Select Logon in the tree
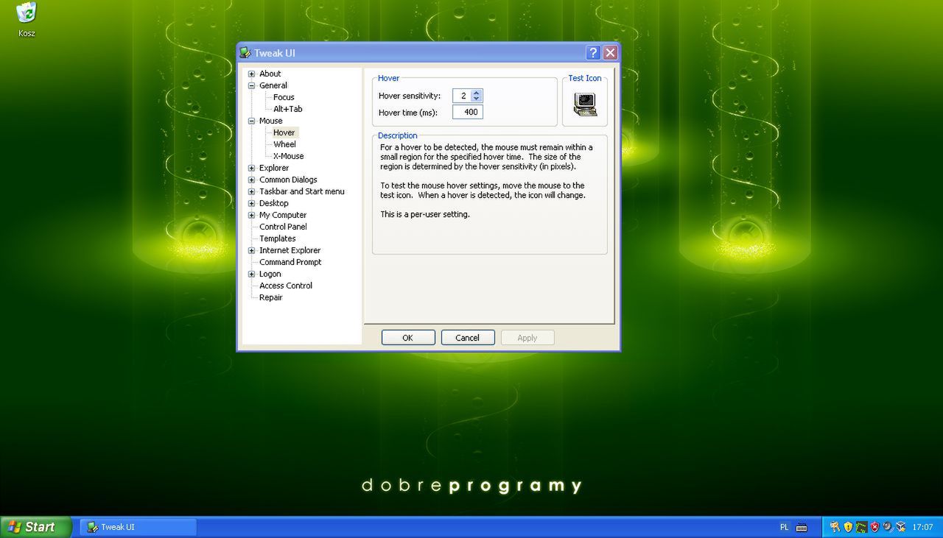This screenshot has width=943, height=538. coord(270,274)
